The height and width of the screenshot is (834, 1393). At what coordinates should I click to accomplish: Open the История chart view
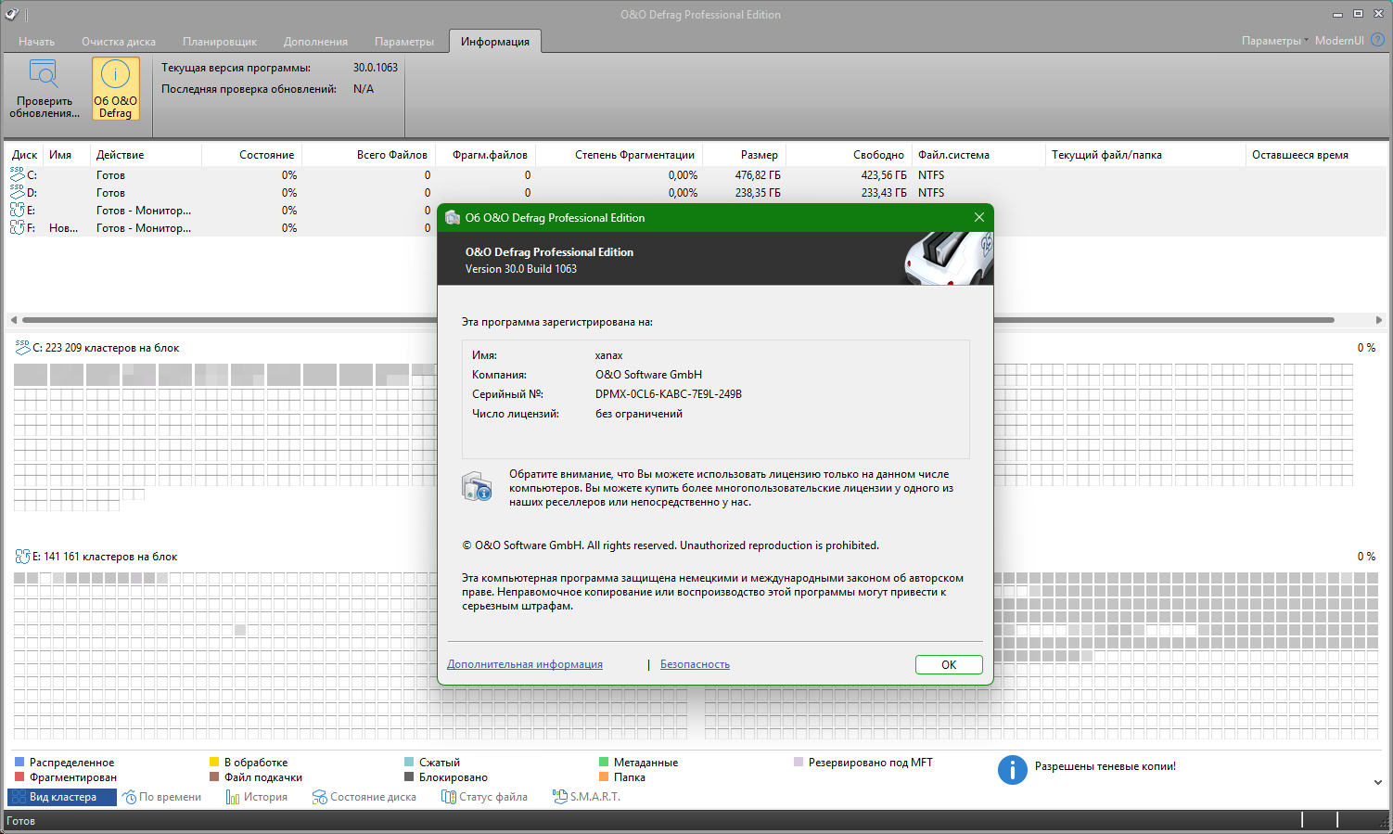[x=257, y=797]
